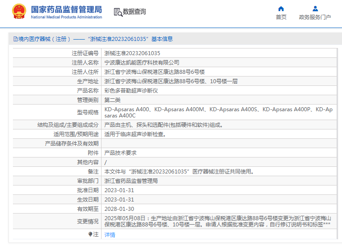Click the government services portal user icon
The width and height of the screenshot is (342, 246).
pyautogui.click(x=315, y=9)
